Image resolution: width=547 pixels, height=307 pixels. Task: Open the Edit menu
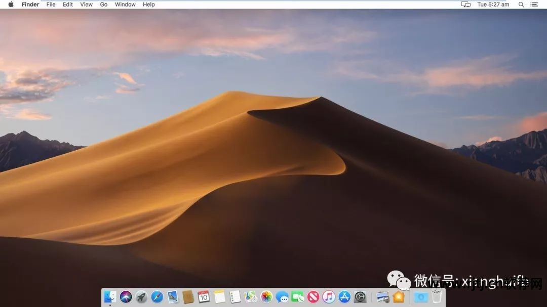point(68,5)
